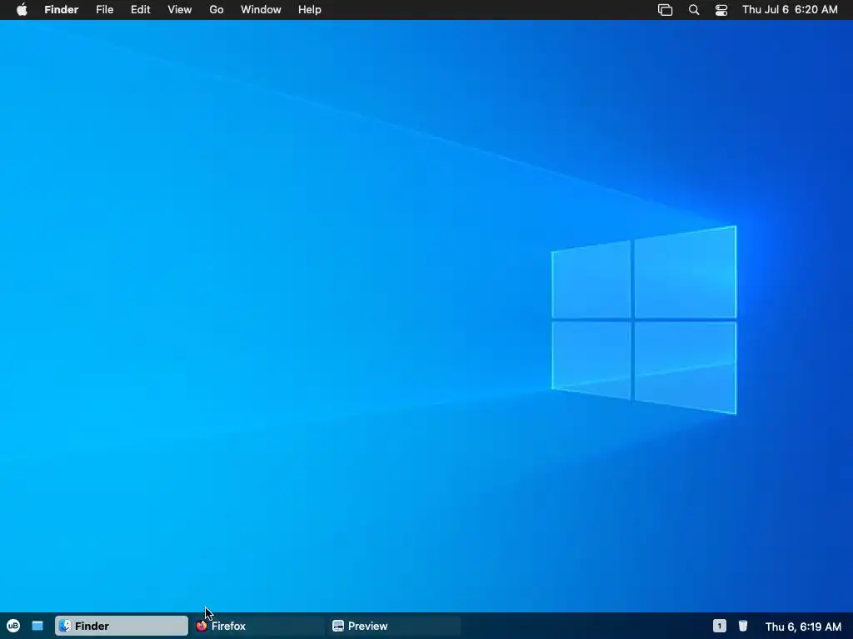
Task: Open Control Center icon in menu bar
Action: pyautogui.click(x=721, y=10)
